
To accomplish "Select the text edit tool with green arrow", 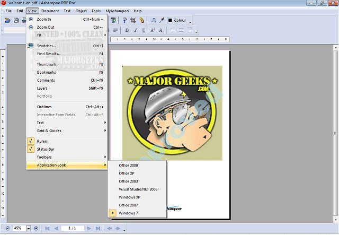I will 113,20.
